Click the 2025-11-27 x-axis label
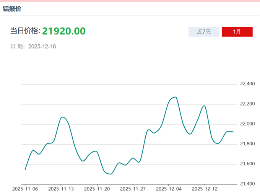This screenshot has height=192, width=260. 133,189
